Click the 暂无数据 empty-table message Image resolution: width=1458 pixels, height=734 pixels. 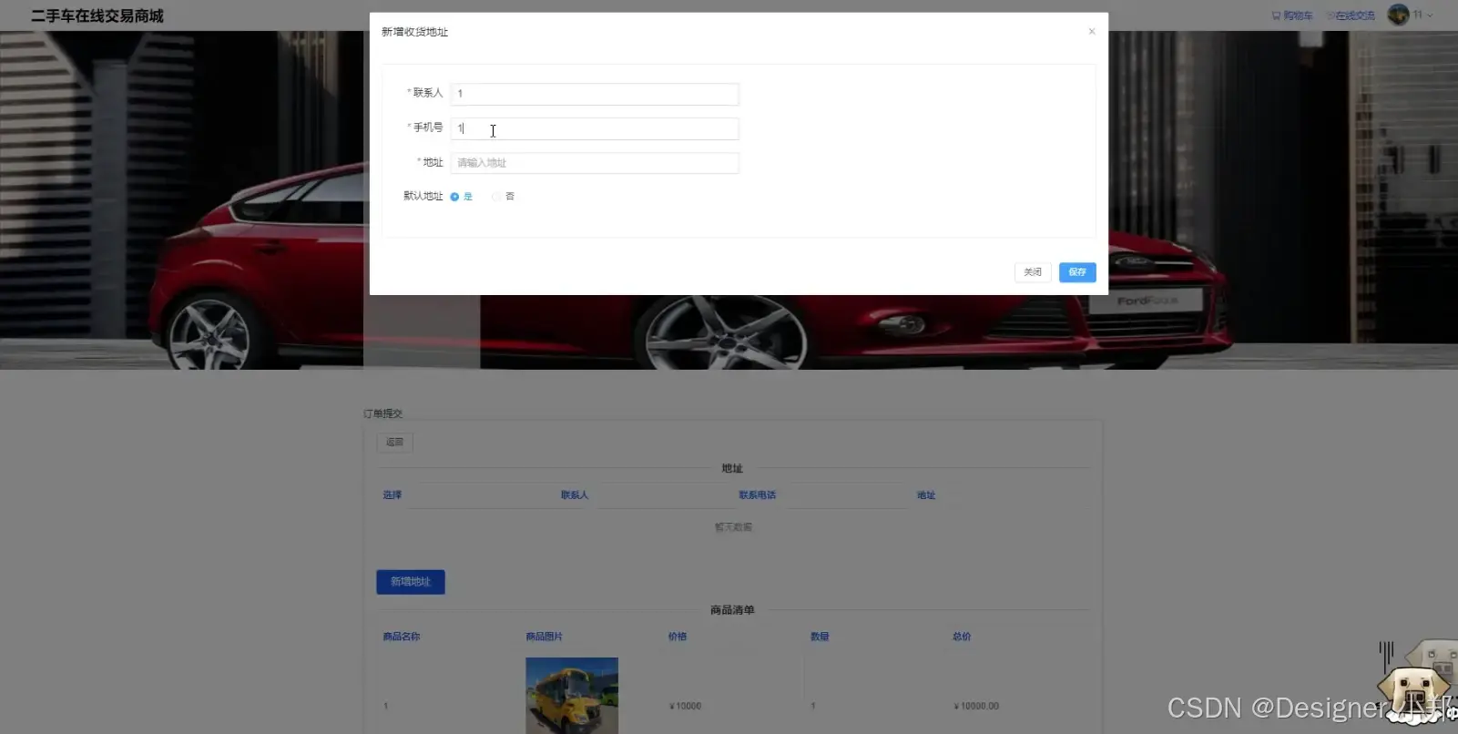click(733, 527)
